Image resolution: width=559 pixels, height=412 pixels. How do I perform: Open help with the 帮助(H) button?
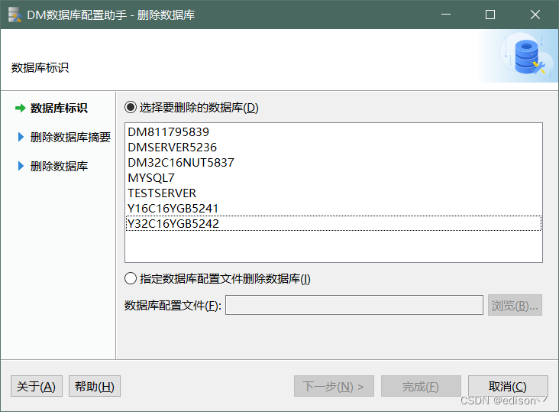pos(95,386)
